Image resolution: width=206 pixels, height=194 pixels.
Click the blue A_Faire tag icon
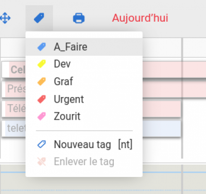point(42,47)
